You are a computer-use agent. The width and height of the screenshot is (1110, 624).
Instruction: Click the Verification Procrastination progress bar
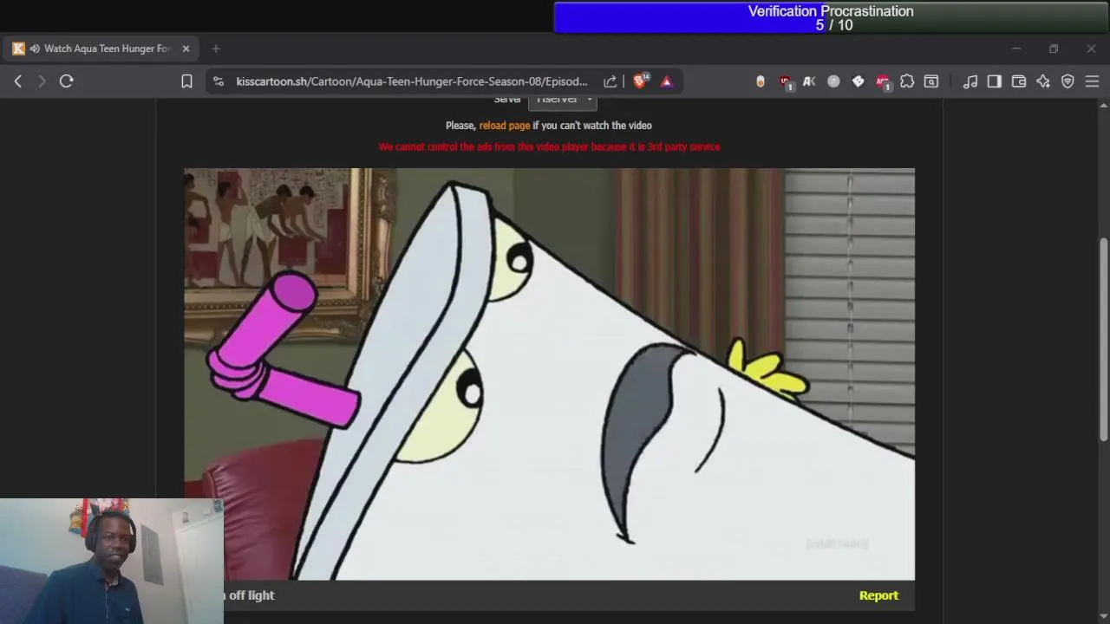pyautogui.click(x=831, y=17)
